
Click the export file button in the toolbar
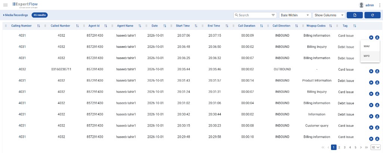point(355,15)
